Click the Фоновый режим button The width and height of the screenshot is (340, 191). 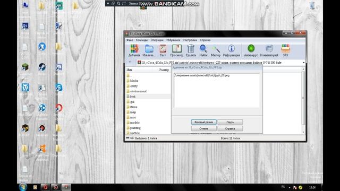pos(204,122)
